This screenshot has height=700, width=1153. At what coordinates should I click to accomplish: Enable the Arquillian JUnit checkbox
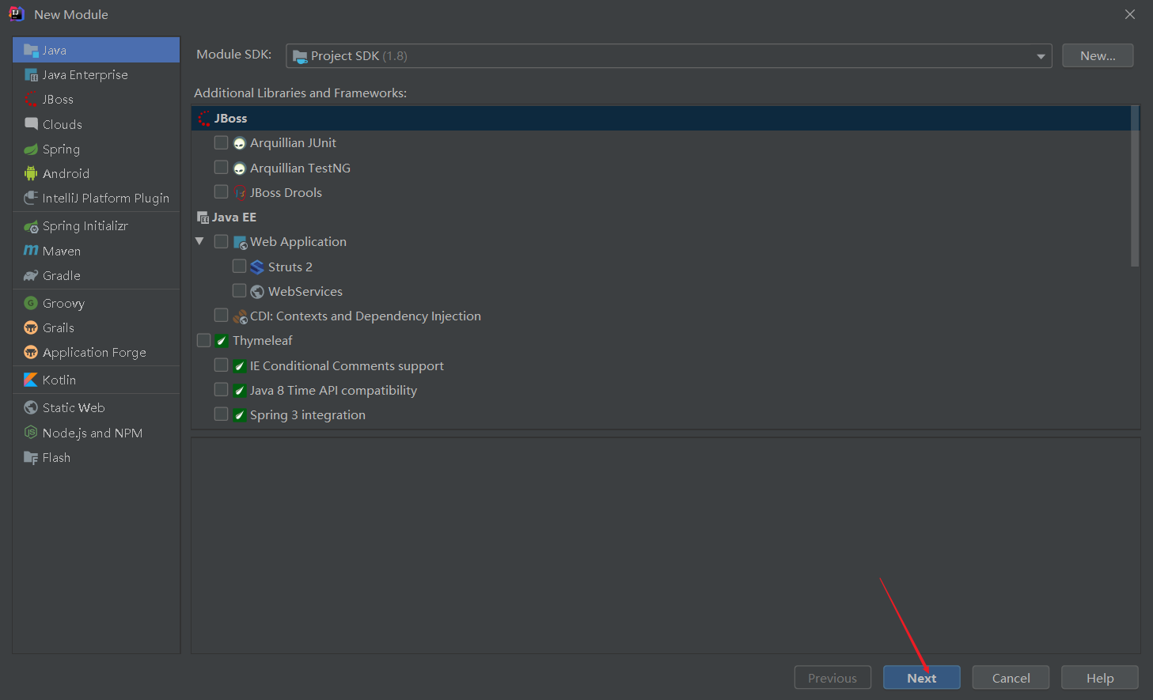pyautogui.click(x=222, y=142)
